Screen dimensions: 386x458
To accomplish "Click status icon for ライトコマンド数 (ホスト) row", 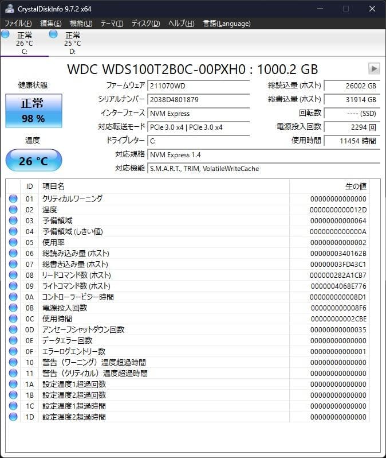I will 13,286.
